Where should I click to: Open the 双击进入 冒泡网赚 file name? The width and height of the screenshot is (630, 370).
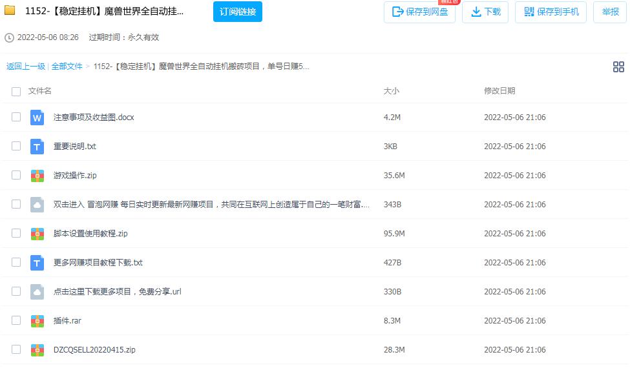tap(211, 205)
